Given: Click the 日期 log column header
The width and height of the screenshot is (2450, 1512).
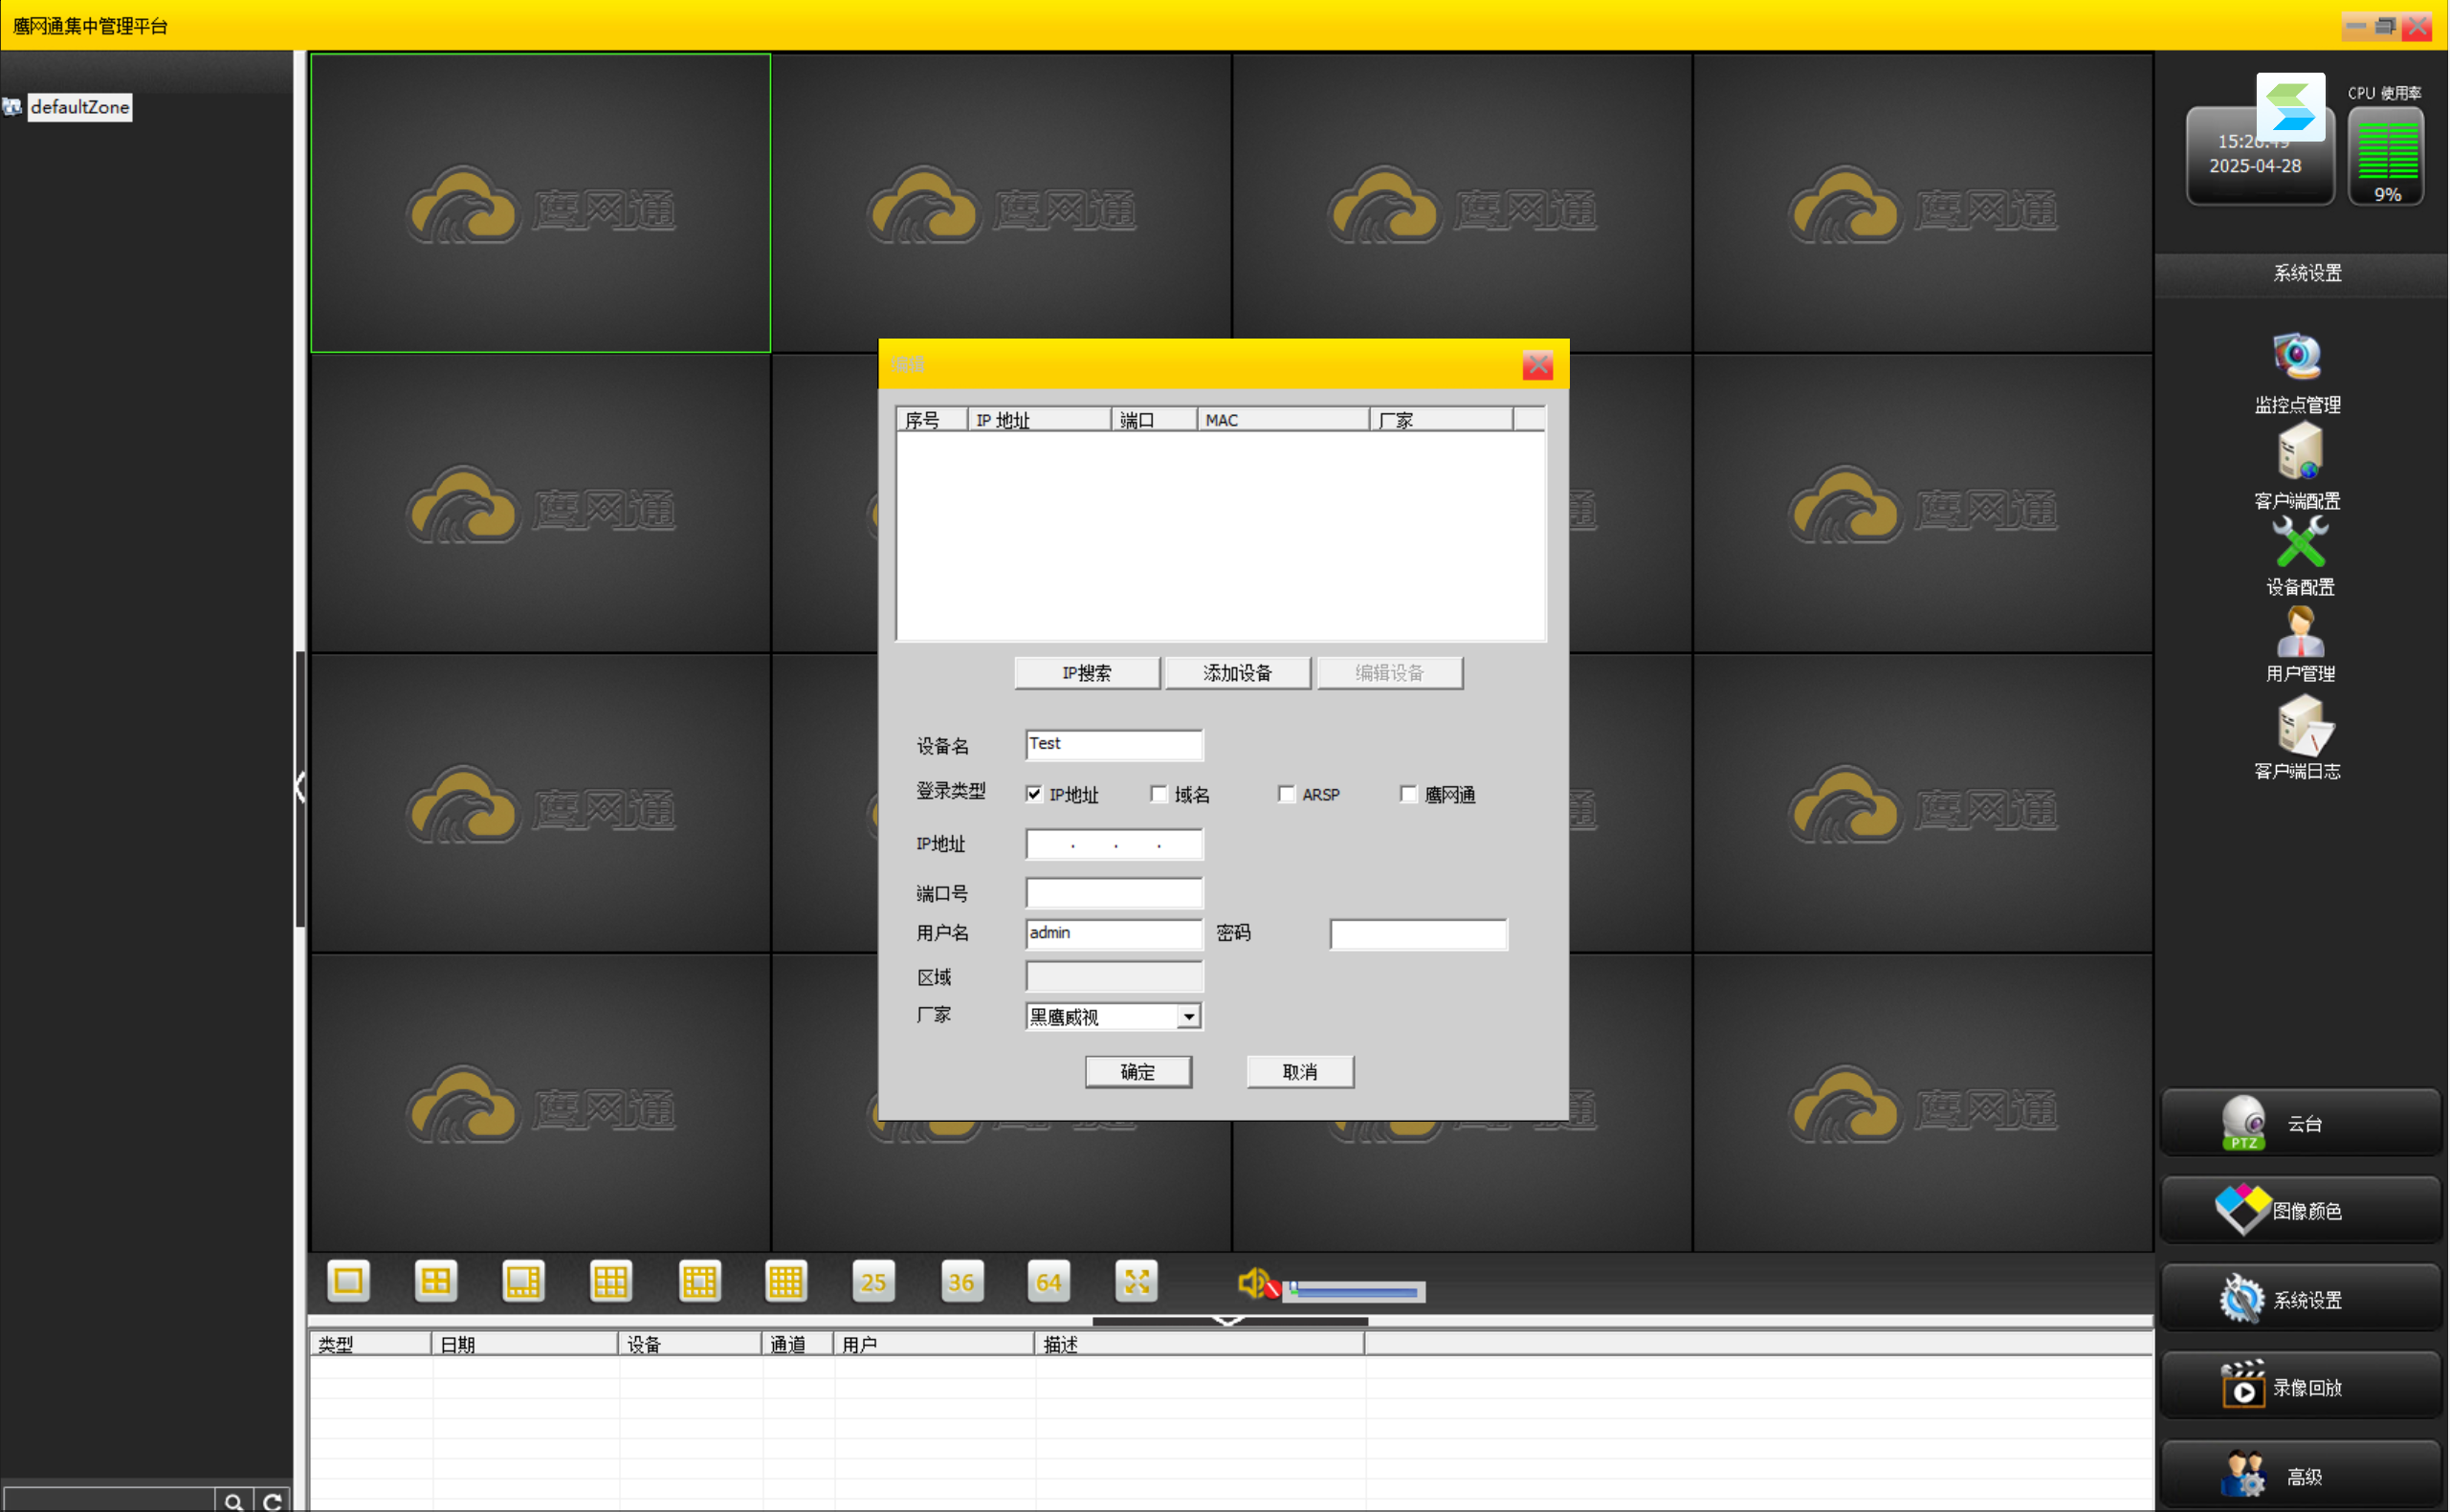Looking at the screenshot, I should (x=525, y=1344).
